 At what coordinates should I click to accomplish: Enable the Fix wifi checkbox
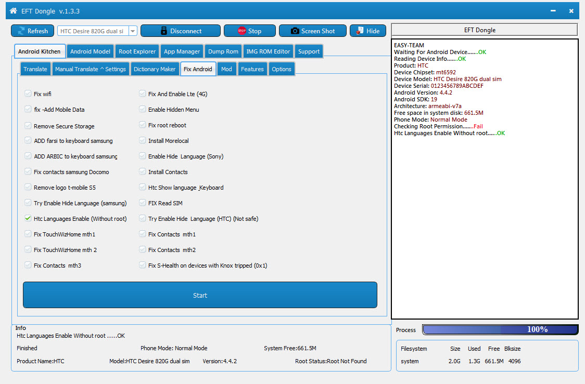point(28,94)
